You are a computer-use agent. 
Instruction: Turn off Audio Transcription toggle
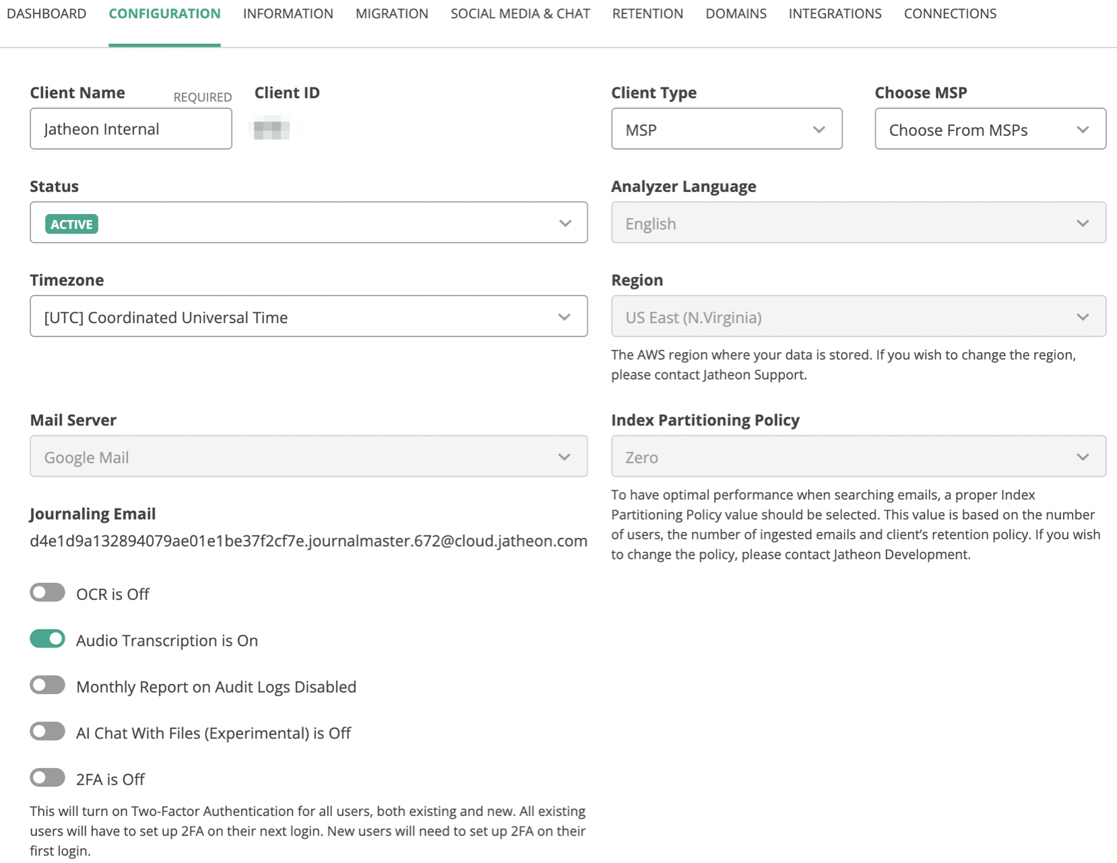(47, 639)
